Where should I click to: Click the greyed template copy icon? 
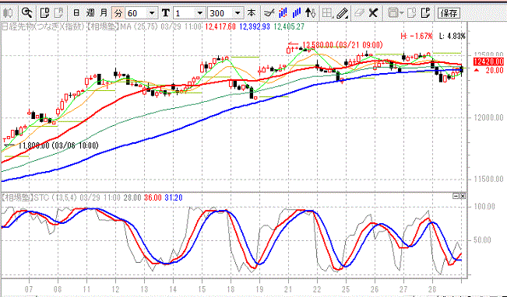412,13
